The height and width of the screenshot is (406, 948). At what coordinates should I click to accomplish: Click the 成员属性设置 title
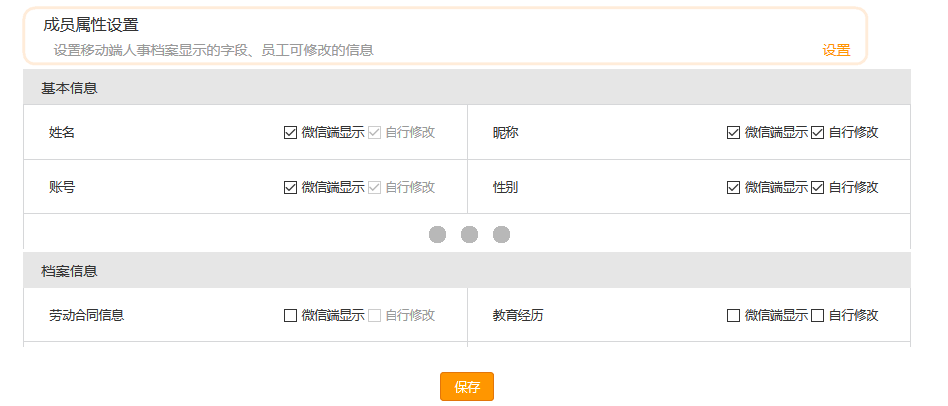tap(90, 25)
